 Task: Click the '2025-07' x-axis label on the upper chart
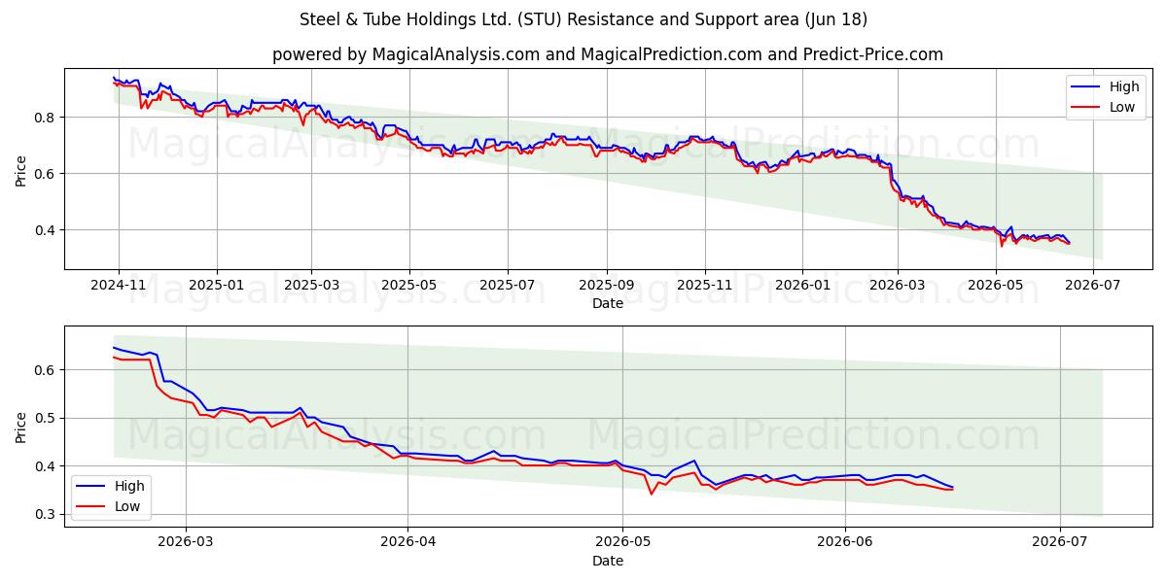pyautogui.click(x=507, y=285)
